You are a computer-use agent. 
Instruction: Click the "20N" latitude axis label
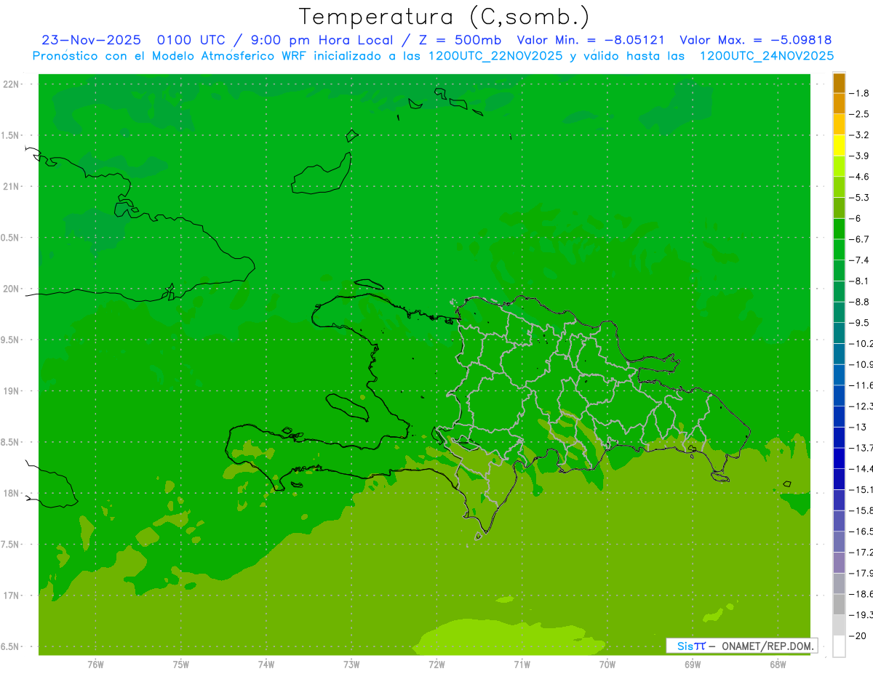12,289
